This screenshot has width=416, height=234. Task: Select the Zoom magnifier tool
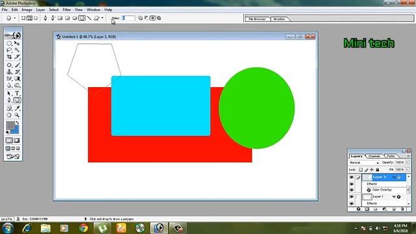click(x=17, y=115)
